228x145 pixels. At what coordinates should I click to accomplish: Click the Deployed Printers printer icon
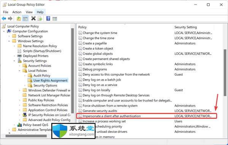click(x=19, y=56)
